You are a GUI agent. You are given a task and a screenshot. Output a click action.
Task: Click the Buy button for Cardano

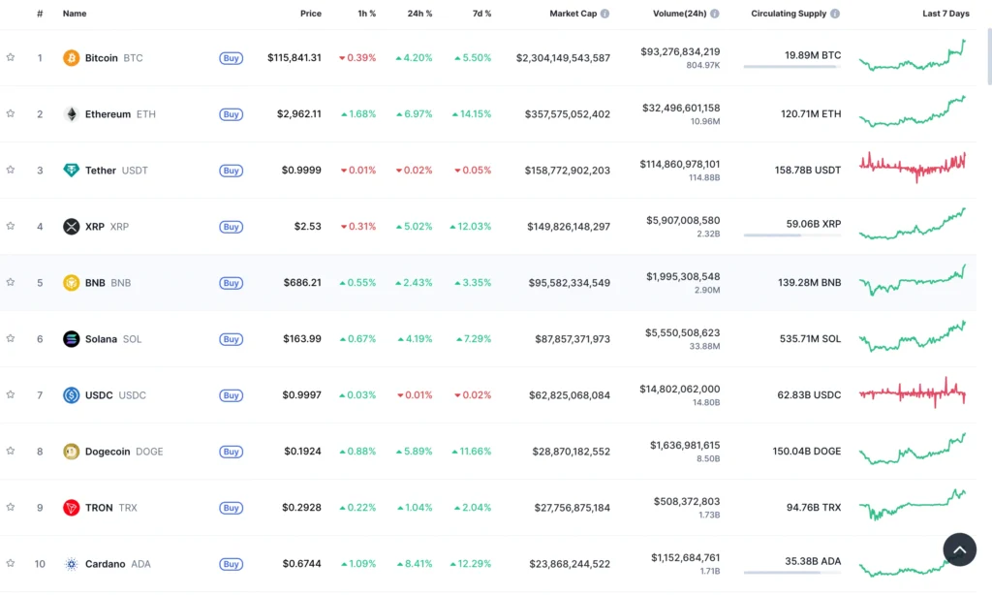pyautogui.click(x=231, y=564)
